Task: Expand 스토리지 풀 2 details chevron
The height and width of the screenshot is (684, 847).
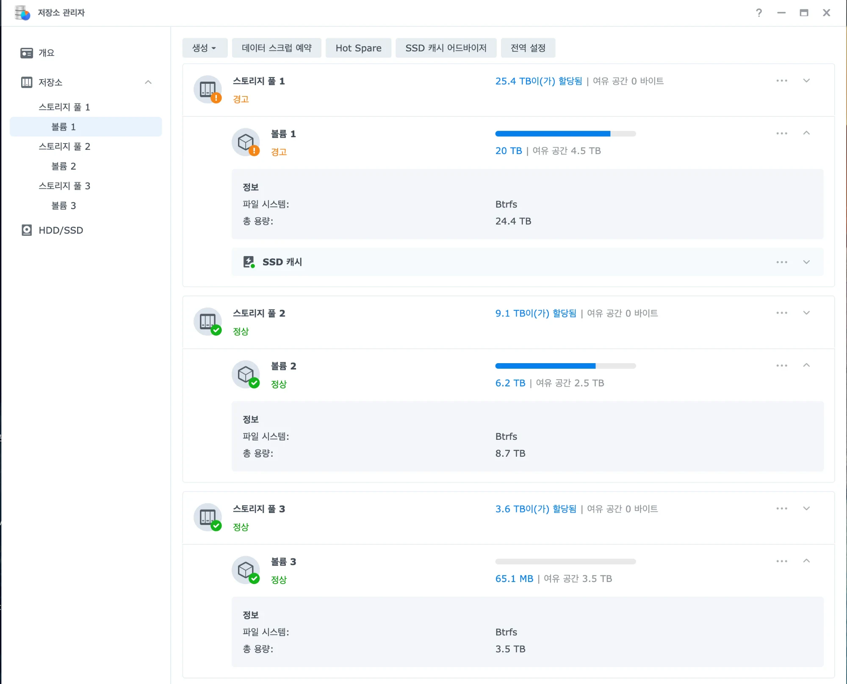Action: [806, 313]
